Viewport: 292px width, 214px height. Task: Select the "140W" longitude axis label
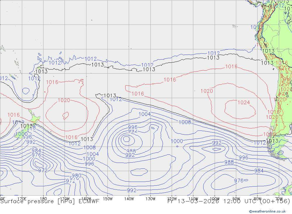pos(129,199)
